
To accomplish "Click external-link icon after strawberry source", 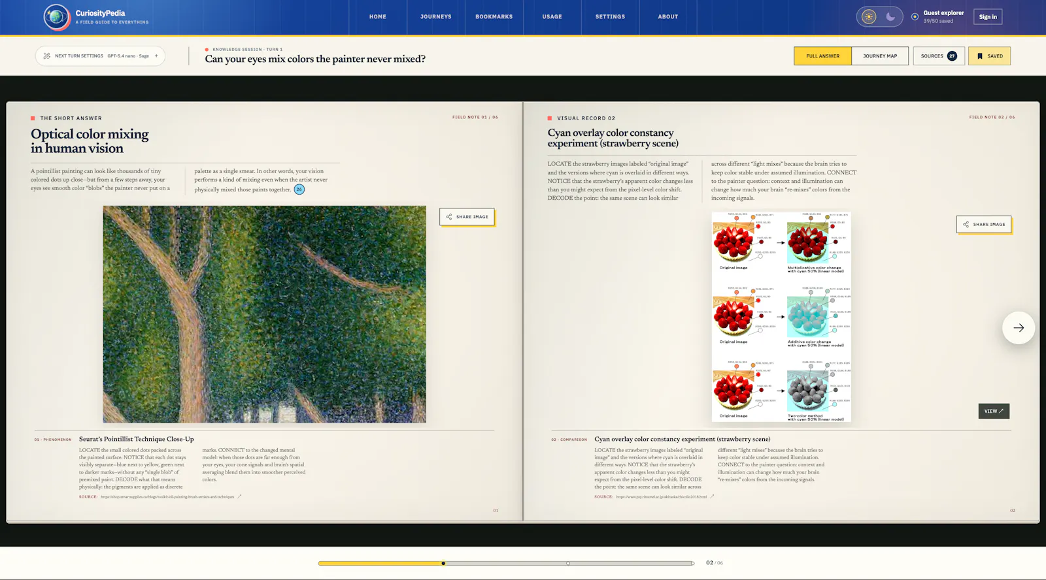I will [712, 496].
